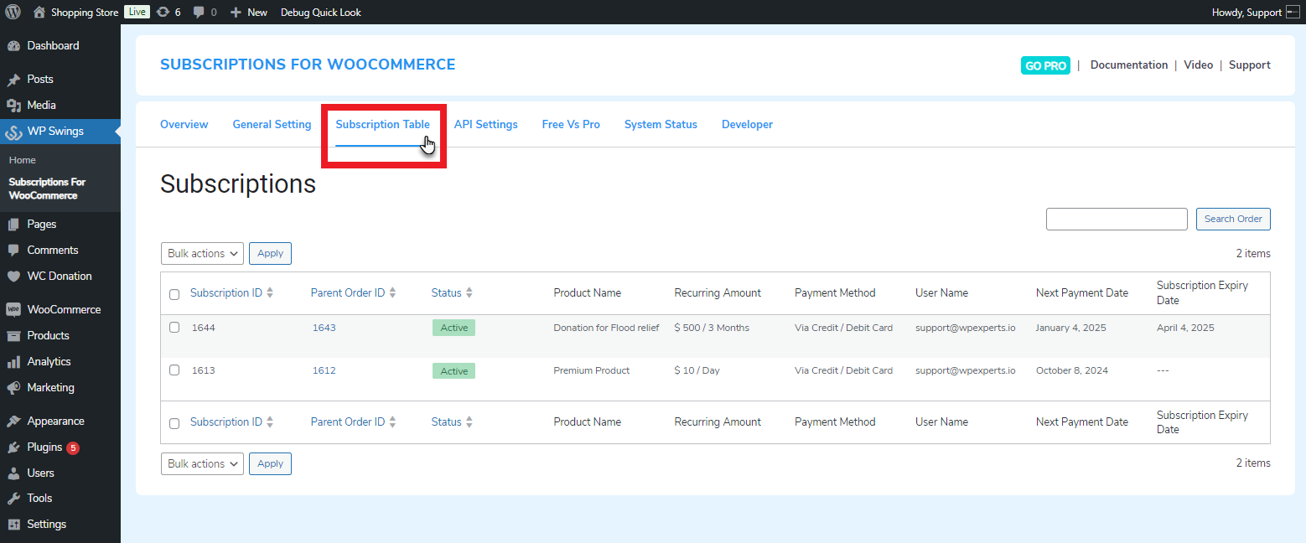Click product name Premium Product
This screenshot has width=1306, height=543.
coord(592,370)
